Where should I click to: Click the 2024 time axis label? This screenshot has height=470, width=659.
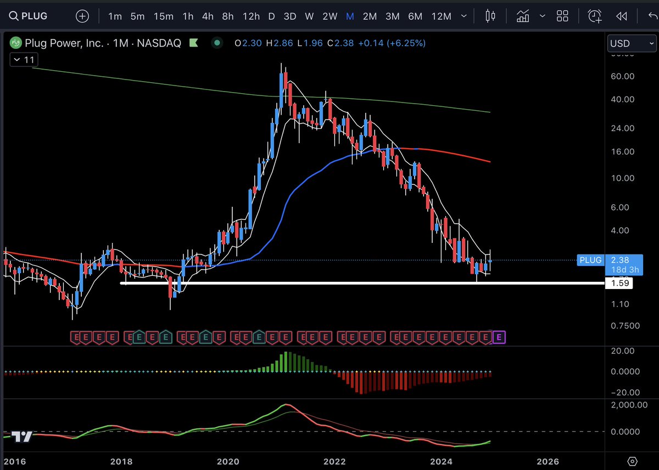[442, 461]
